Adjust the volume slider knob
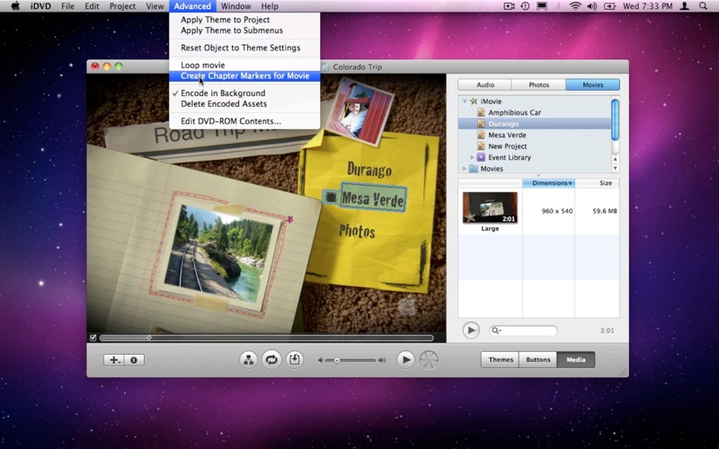Image resolution: width=719 pixels, height=449 pixels. (x=336, y=361)
